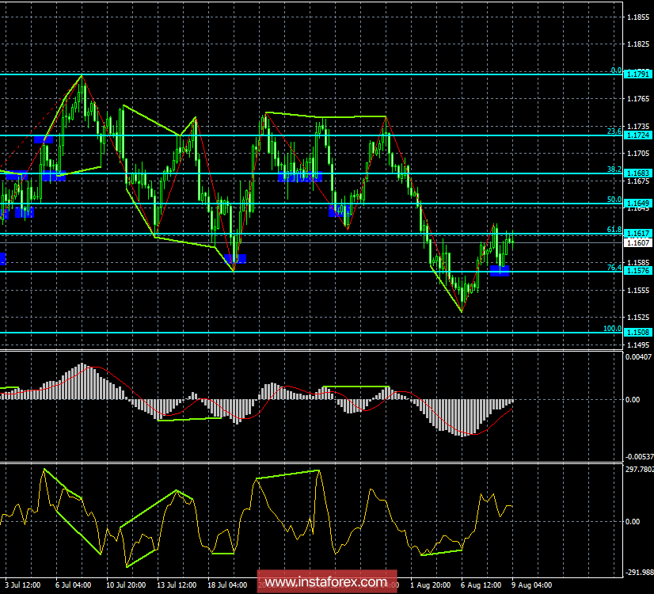Click the 1.1765 price scale value
The width and height of the screenshot is (654, 594).
click(x=638, y=99)
